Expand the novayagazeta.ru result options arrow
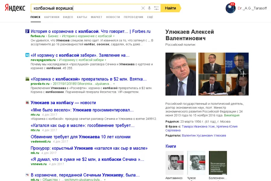271x181 pixels. [105, 60]
